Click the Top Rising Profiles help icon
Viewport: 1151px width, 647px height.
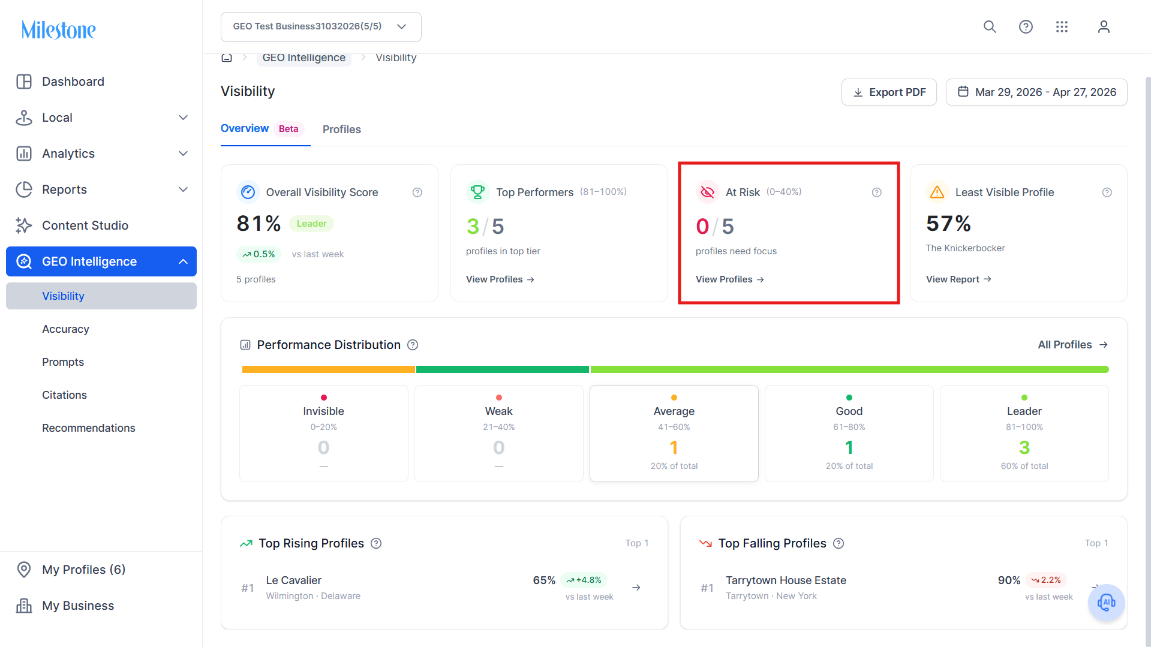coord(376,543)
